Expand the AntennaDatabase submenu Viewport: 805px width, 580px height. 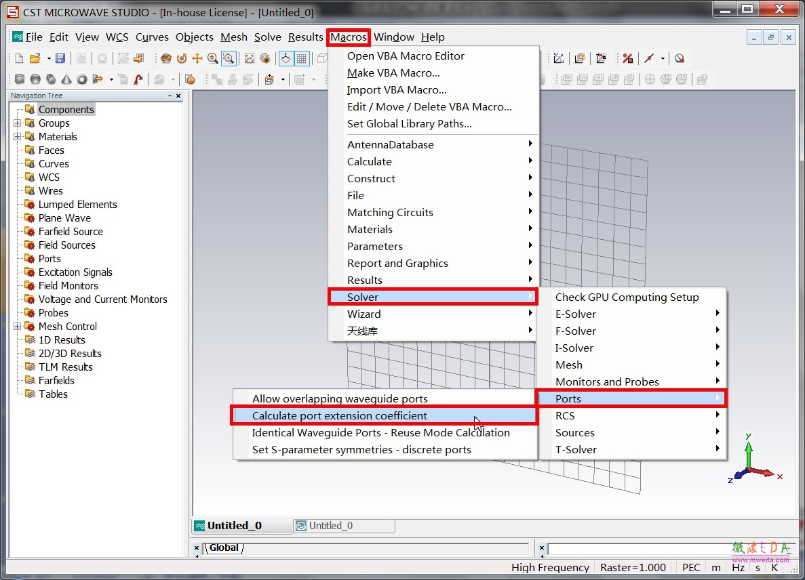pos(433,144)
